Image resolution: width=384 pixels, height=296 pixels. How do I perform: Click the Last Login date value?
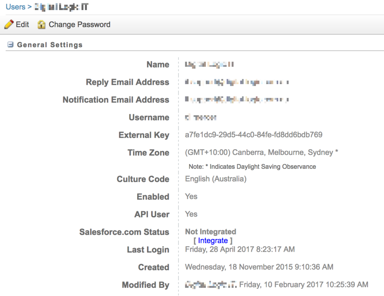pyautogui.click(x=240, y=249)
